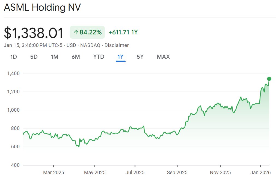
Task: Click the $1,338.01 price display
Action: pos(33,32)
